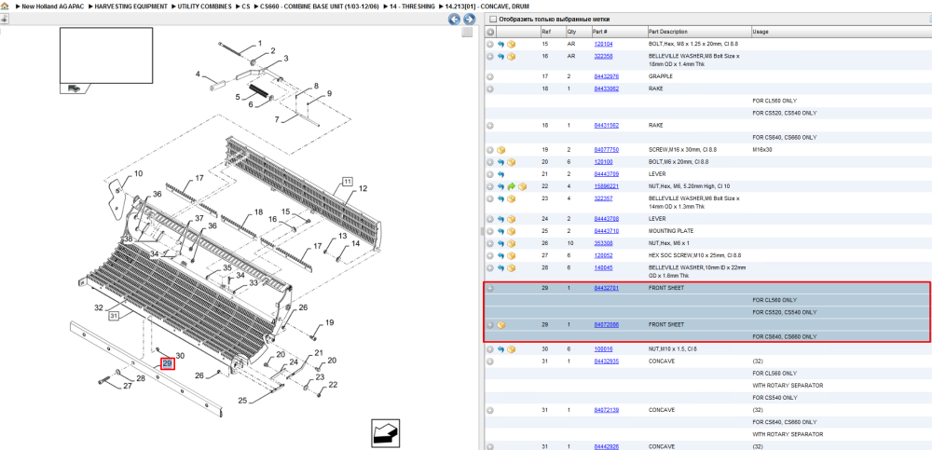Select highlighted callout 29 on diagram
932x450 pixels.
(x=168, y=363)
